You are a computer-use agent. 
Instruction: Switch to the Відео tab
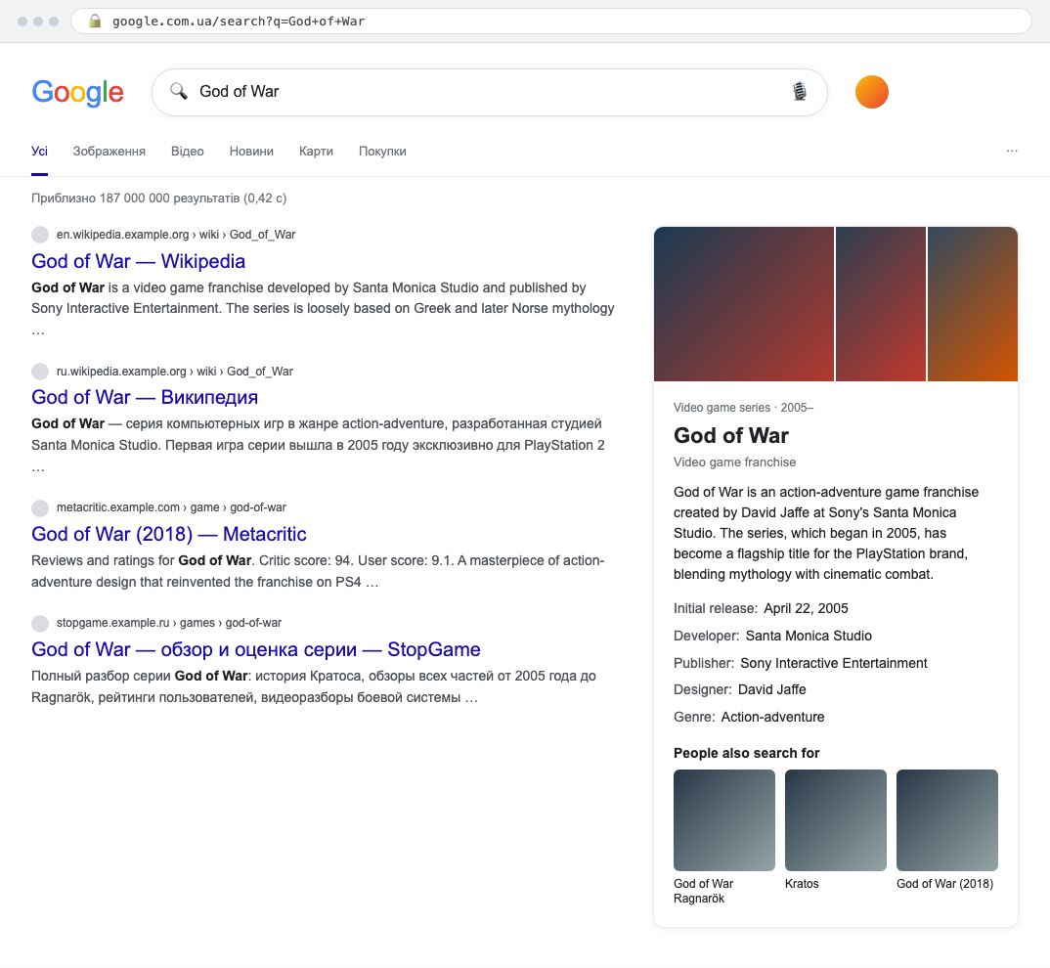click(x=188, y=152)
